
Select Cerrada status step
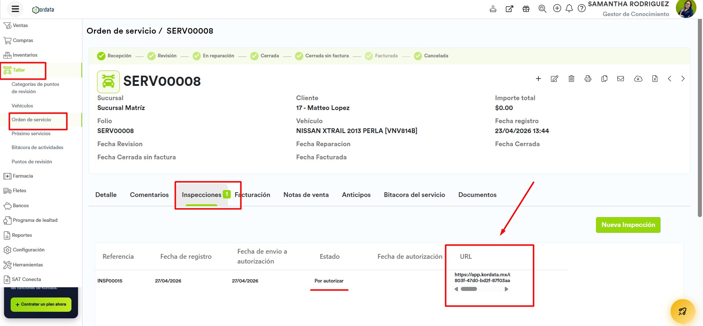265,56
